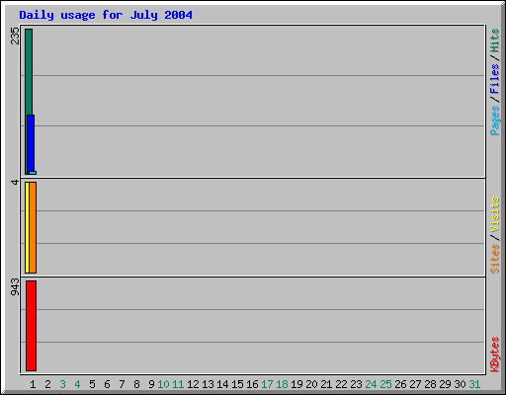506x395 pixels.
Task: Click the y-axis value 4
Action: point(15,182)
